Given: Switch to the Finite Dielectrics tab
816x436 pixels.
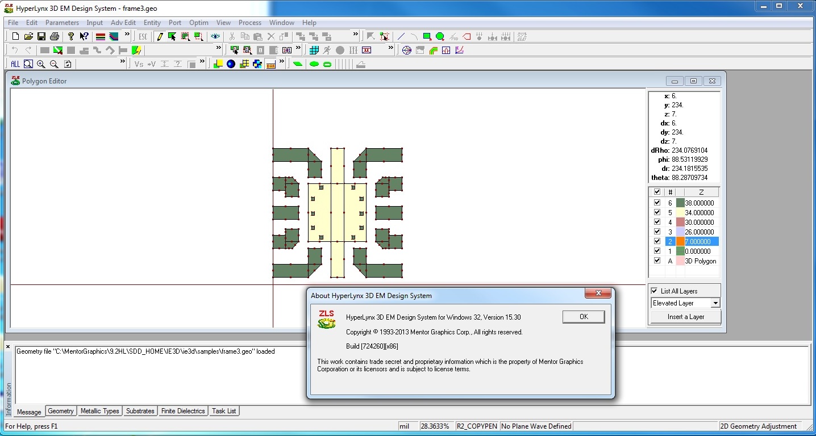Looking at the screenshot, I should coord(183,411).
